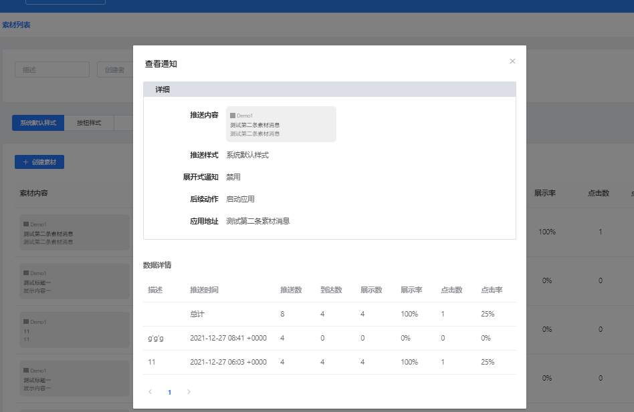Open the 素材列表 breadcrumb link

(x=16, y=25)
